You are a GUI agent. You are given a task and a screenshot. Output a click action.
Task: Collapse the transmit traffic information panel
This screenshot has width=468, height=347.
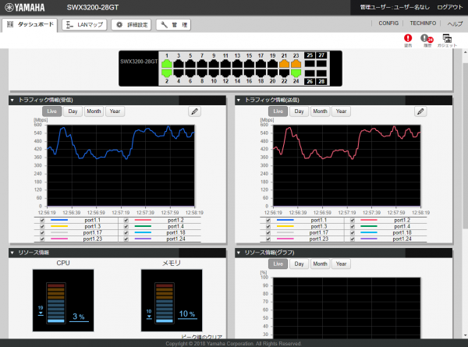tap(239, 100)
